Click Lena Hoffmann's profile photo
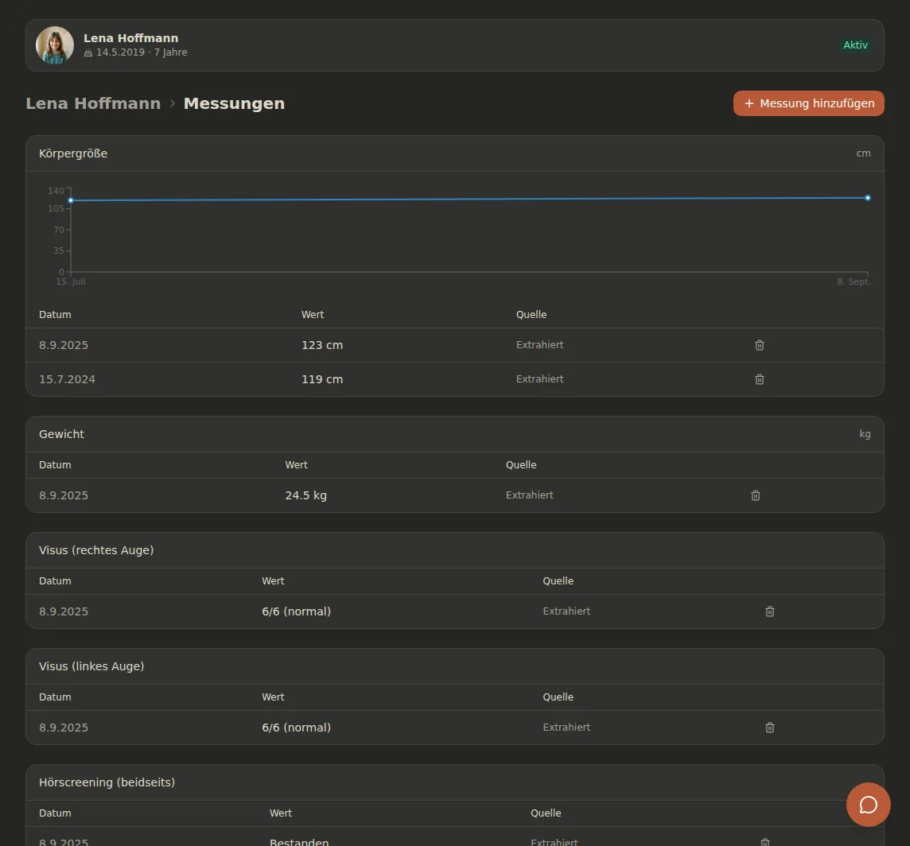910x846 pixels. [x=55, y=45]
